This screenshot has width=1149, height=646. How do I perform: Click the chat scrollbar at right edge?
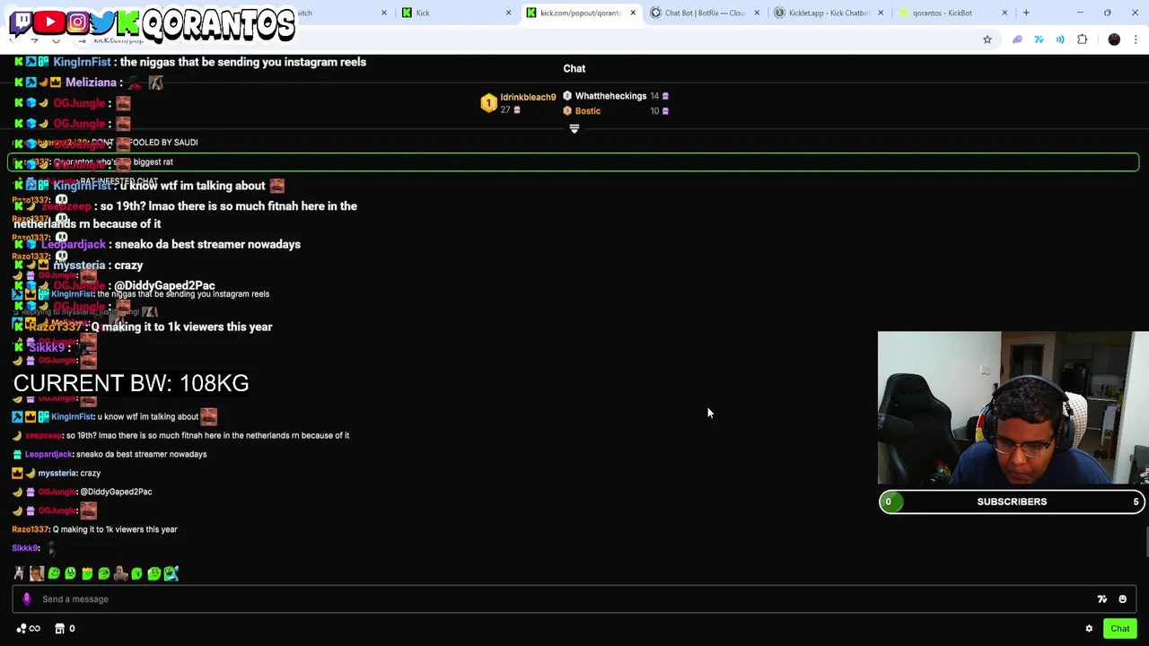point(1145,543)
